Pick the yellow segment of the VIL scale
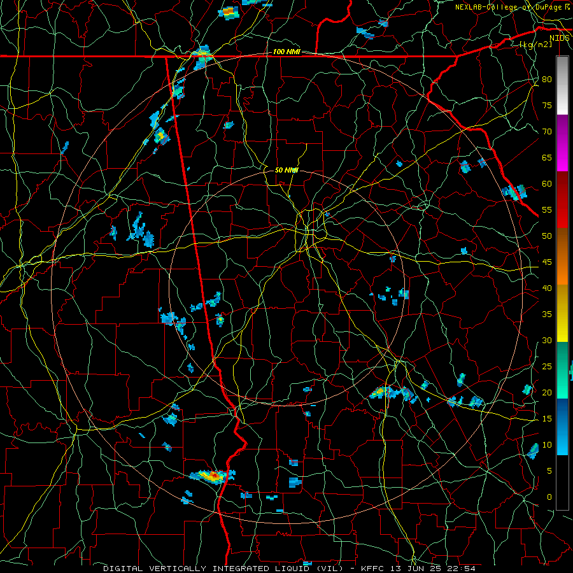The width and height of the screenshot is (573, 573). [x=562, y=313]
